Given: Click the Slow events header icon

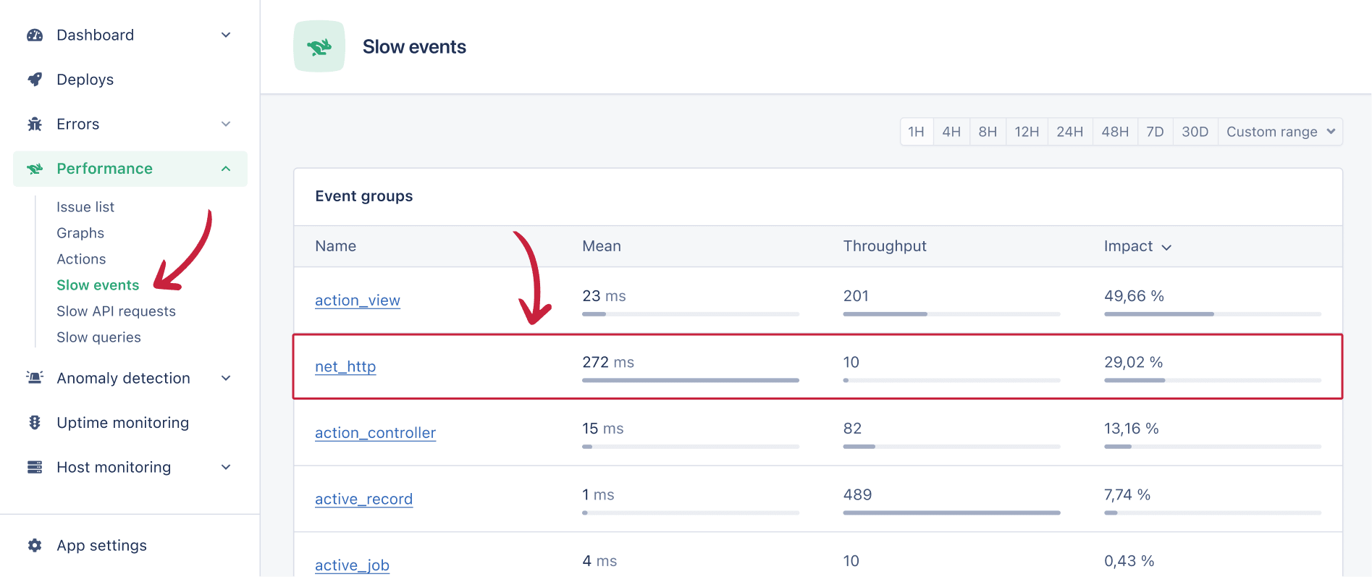Looking at the screenshot, I should point(319,47).
